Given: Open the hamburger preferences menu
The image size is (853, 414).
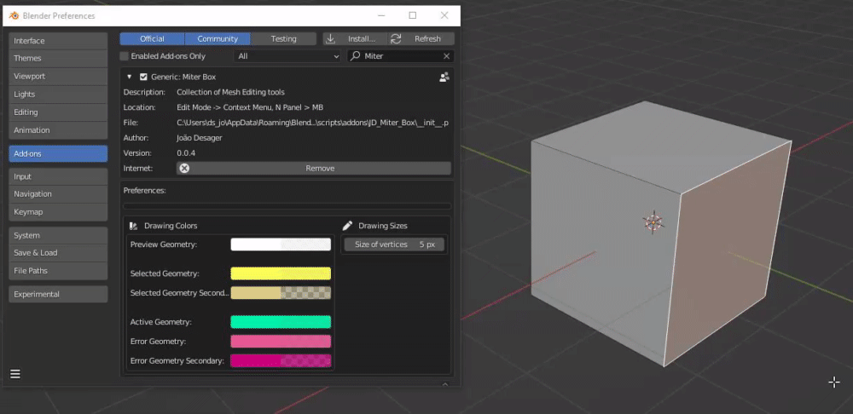Looking at the screenshot, I should pyautogui.click(x=15, y=374).
